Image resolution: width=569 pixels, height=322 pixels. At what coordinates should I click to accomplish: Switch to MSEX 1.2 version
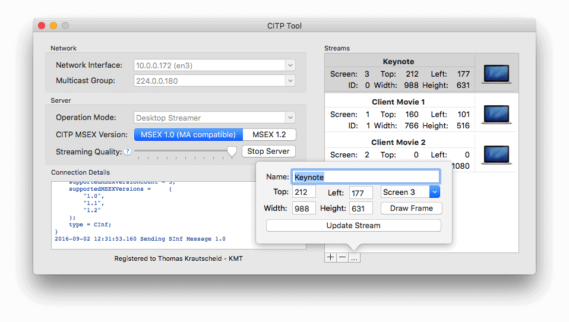click(269, 135)
